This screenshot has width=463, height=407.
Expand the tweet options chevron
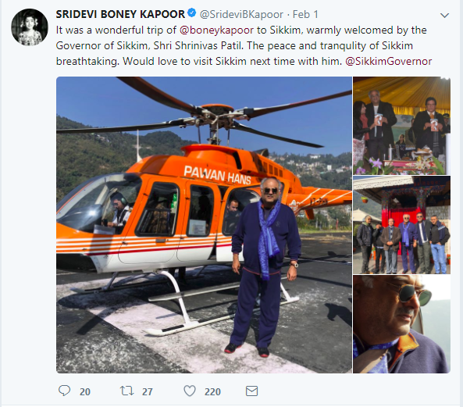[x=444, y=16]
